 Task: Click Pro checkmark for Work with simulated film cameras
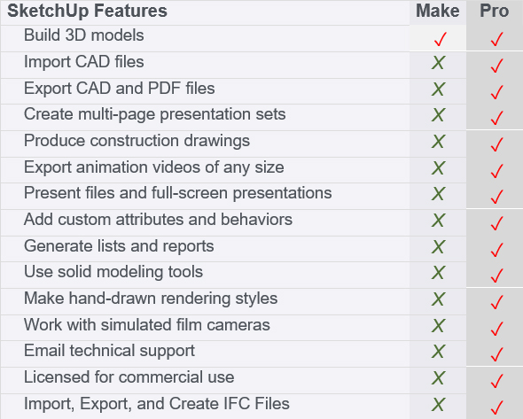[497, 329]
